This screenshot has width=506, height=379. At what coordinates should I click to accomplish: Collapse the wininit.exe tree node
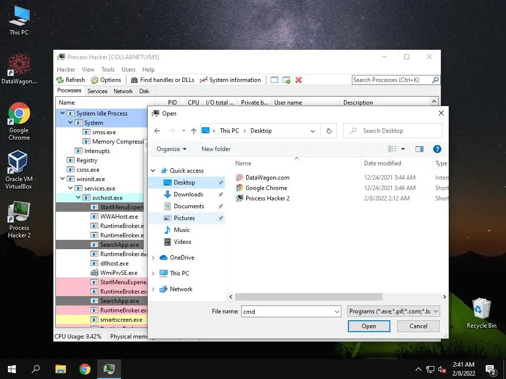(x=63, y=179)
